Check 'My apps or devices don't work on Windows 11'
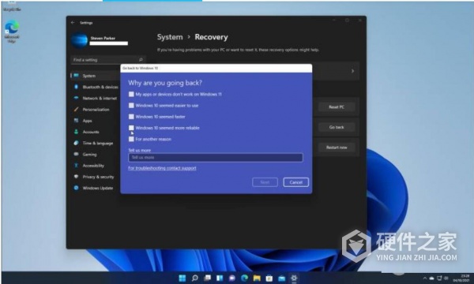The width and height of the screenshot is (474, 284). pos(131,94)
